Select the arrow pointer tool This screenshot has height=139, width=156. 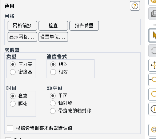click(x=152, y=36)
